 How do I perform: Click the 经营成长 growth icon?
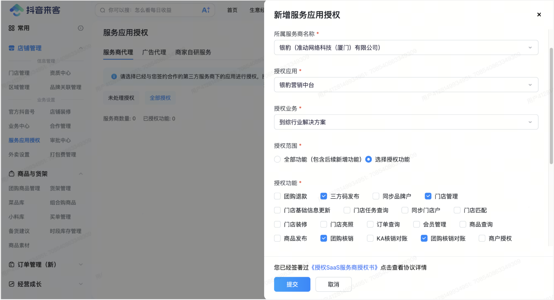[11, 284]
